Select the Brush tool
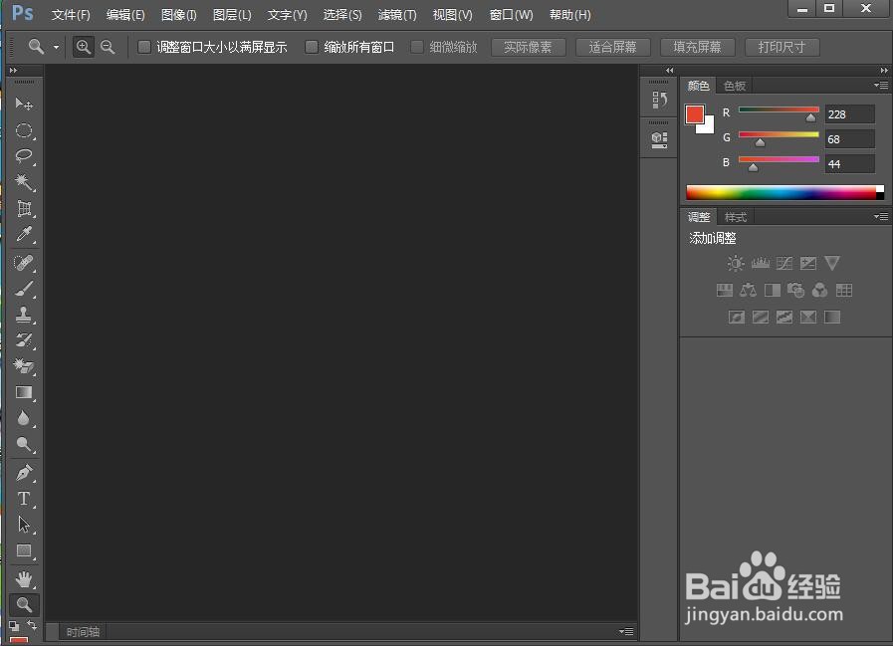Viewport: 893px width, 646px height. (24, 289)
